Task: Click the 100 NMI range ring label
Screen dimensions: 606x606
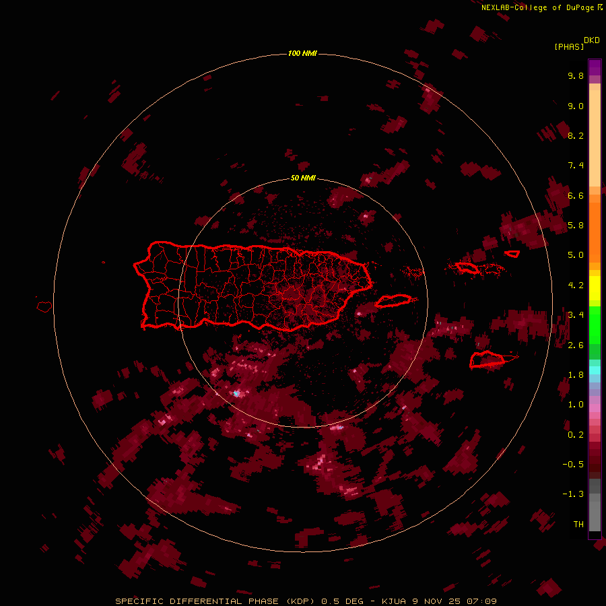Action: point(302,53)
